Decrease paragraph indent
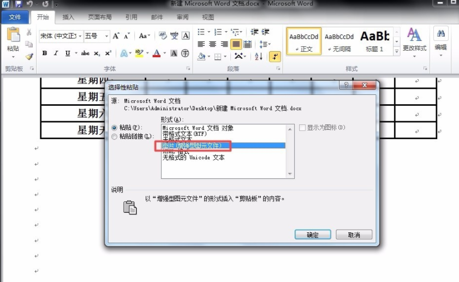 tap(254, 32)
